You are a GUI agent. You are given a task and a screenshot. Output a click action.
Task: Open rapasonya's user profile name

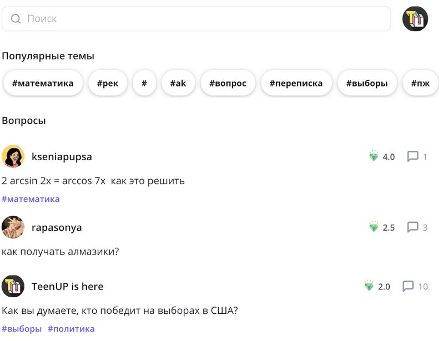pyautogui.click(x=57, y=227)
